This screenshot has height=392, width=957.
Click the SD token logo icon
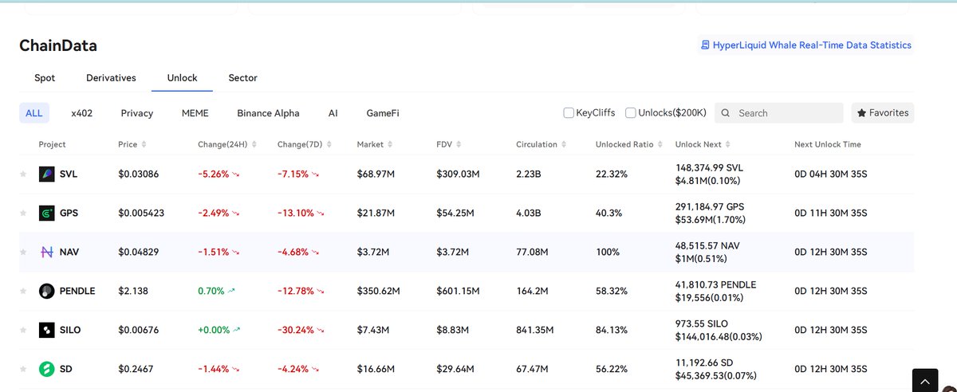(x=46, y=369)
